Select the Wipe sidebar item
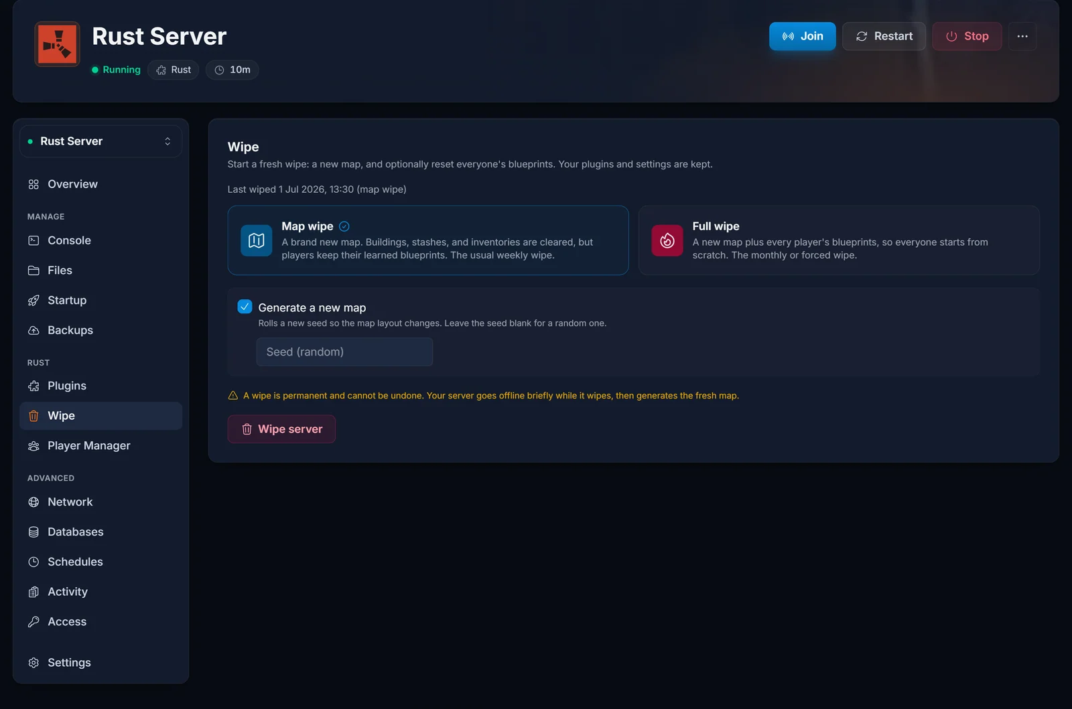Image resolution: width=1072 pixels, height=709 pixels. point(100,416)
